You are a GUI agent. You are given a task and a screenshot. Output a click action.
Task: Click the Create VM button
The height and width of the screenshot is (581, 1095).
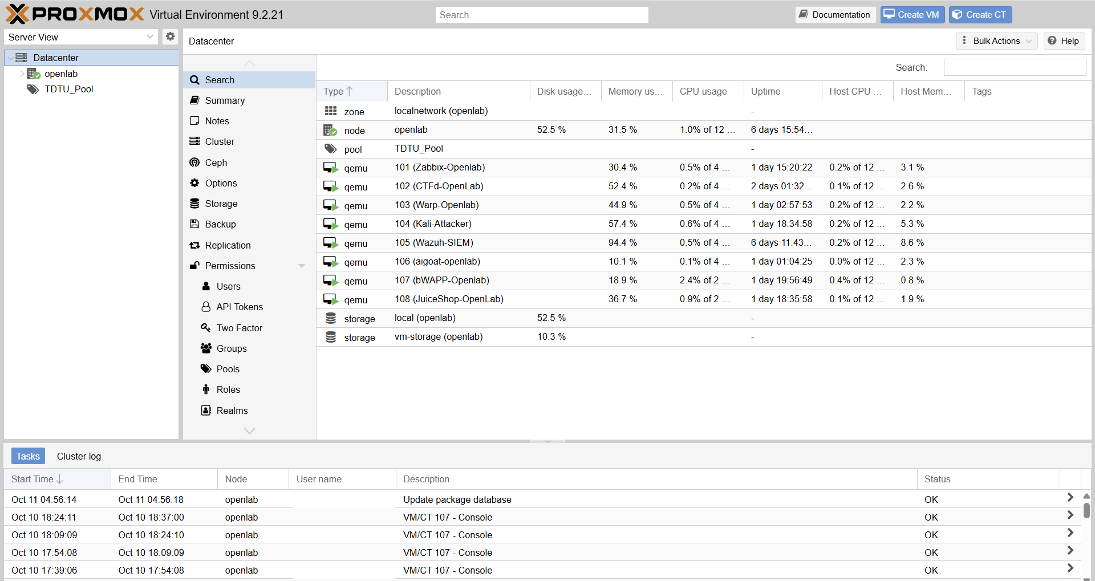point(912,15)
